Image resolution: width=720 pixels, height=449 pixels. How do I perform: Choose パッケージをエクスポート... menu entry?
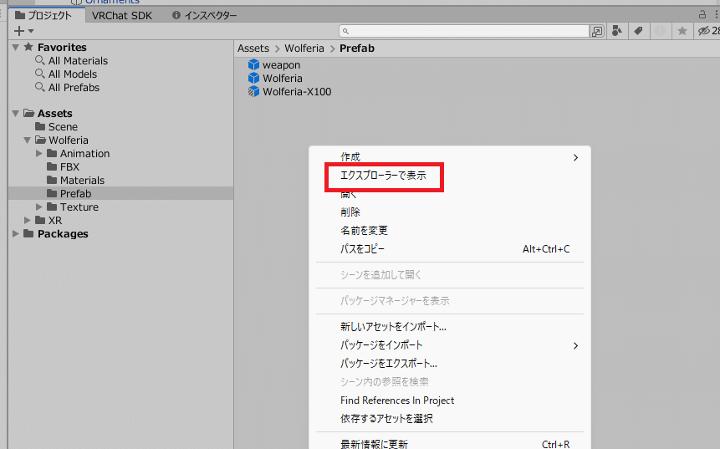pos(450,364)
